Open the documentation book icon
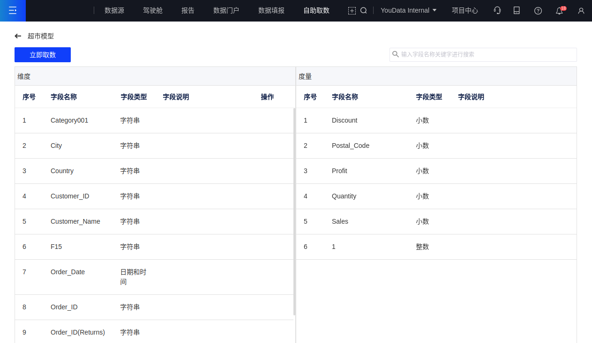 coord(517,10)
